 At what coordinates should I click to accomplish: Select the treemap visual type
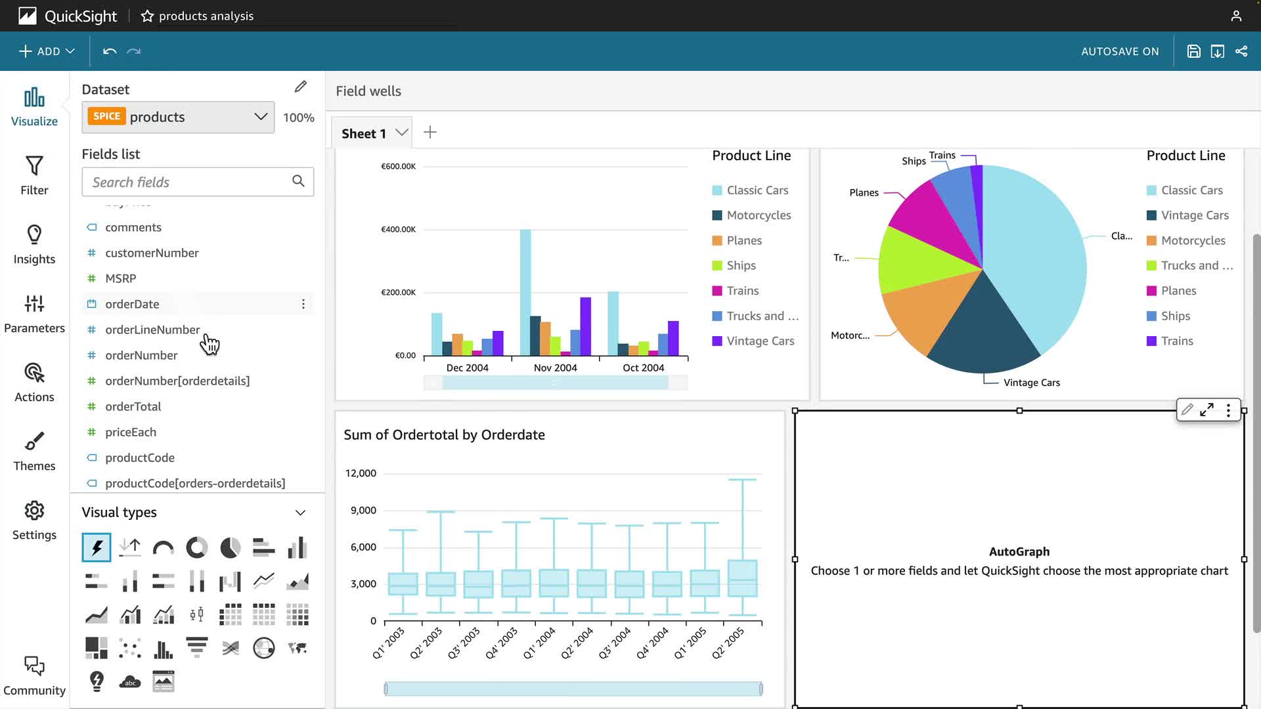(x=97, y=648)
